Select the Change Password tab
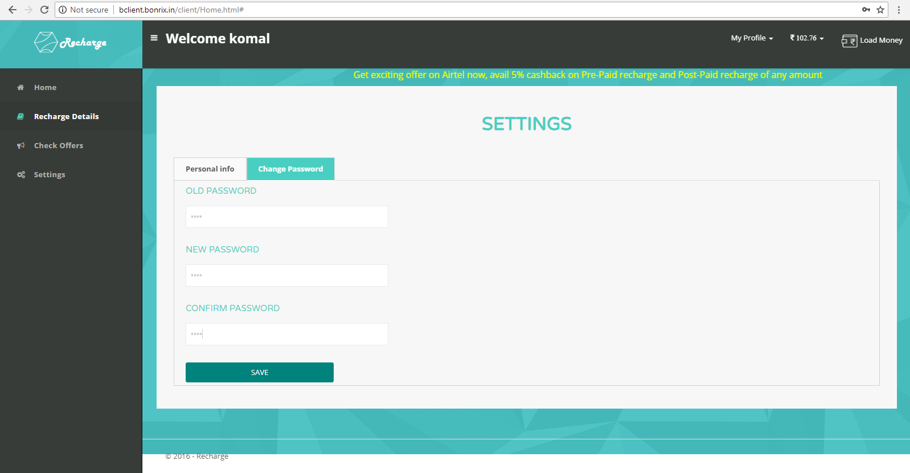Viewport: 910px width, 473px height. pyautogui.click(x=290, y=169)
